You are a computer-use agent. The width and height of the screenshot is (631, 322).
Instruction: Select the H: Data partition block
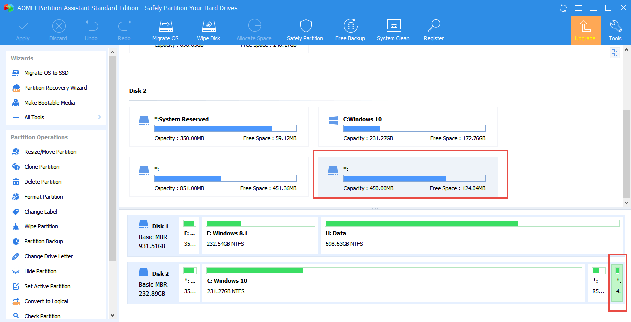[471, 236]
